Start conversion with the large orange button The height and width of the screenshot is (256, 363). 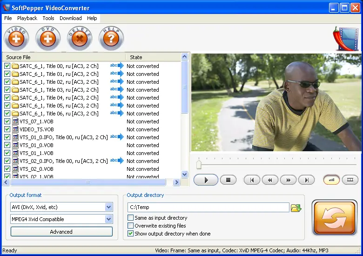coord(334,218)
